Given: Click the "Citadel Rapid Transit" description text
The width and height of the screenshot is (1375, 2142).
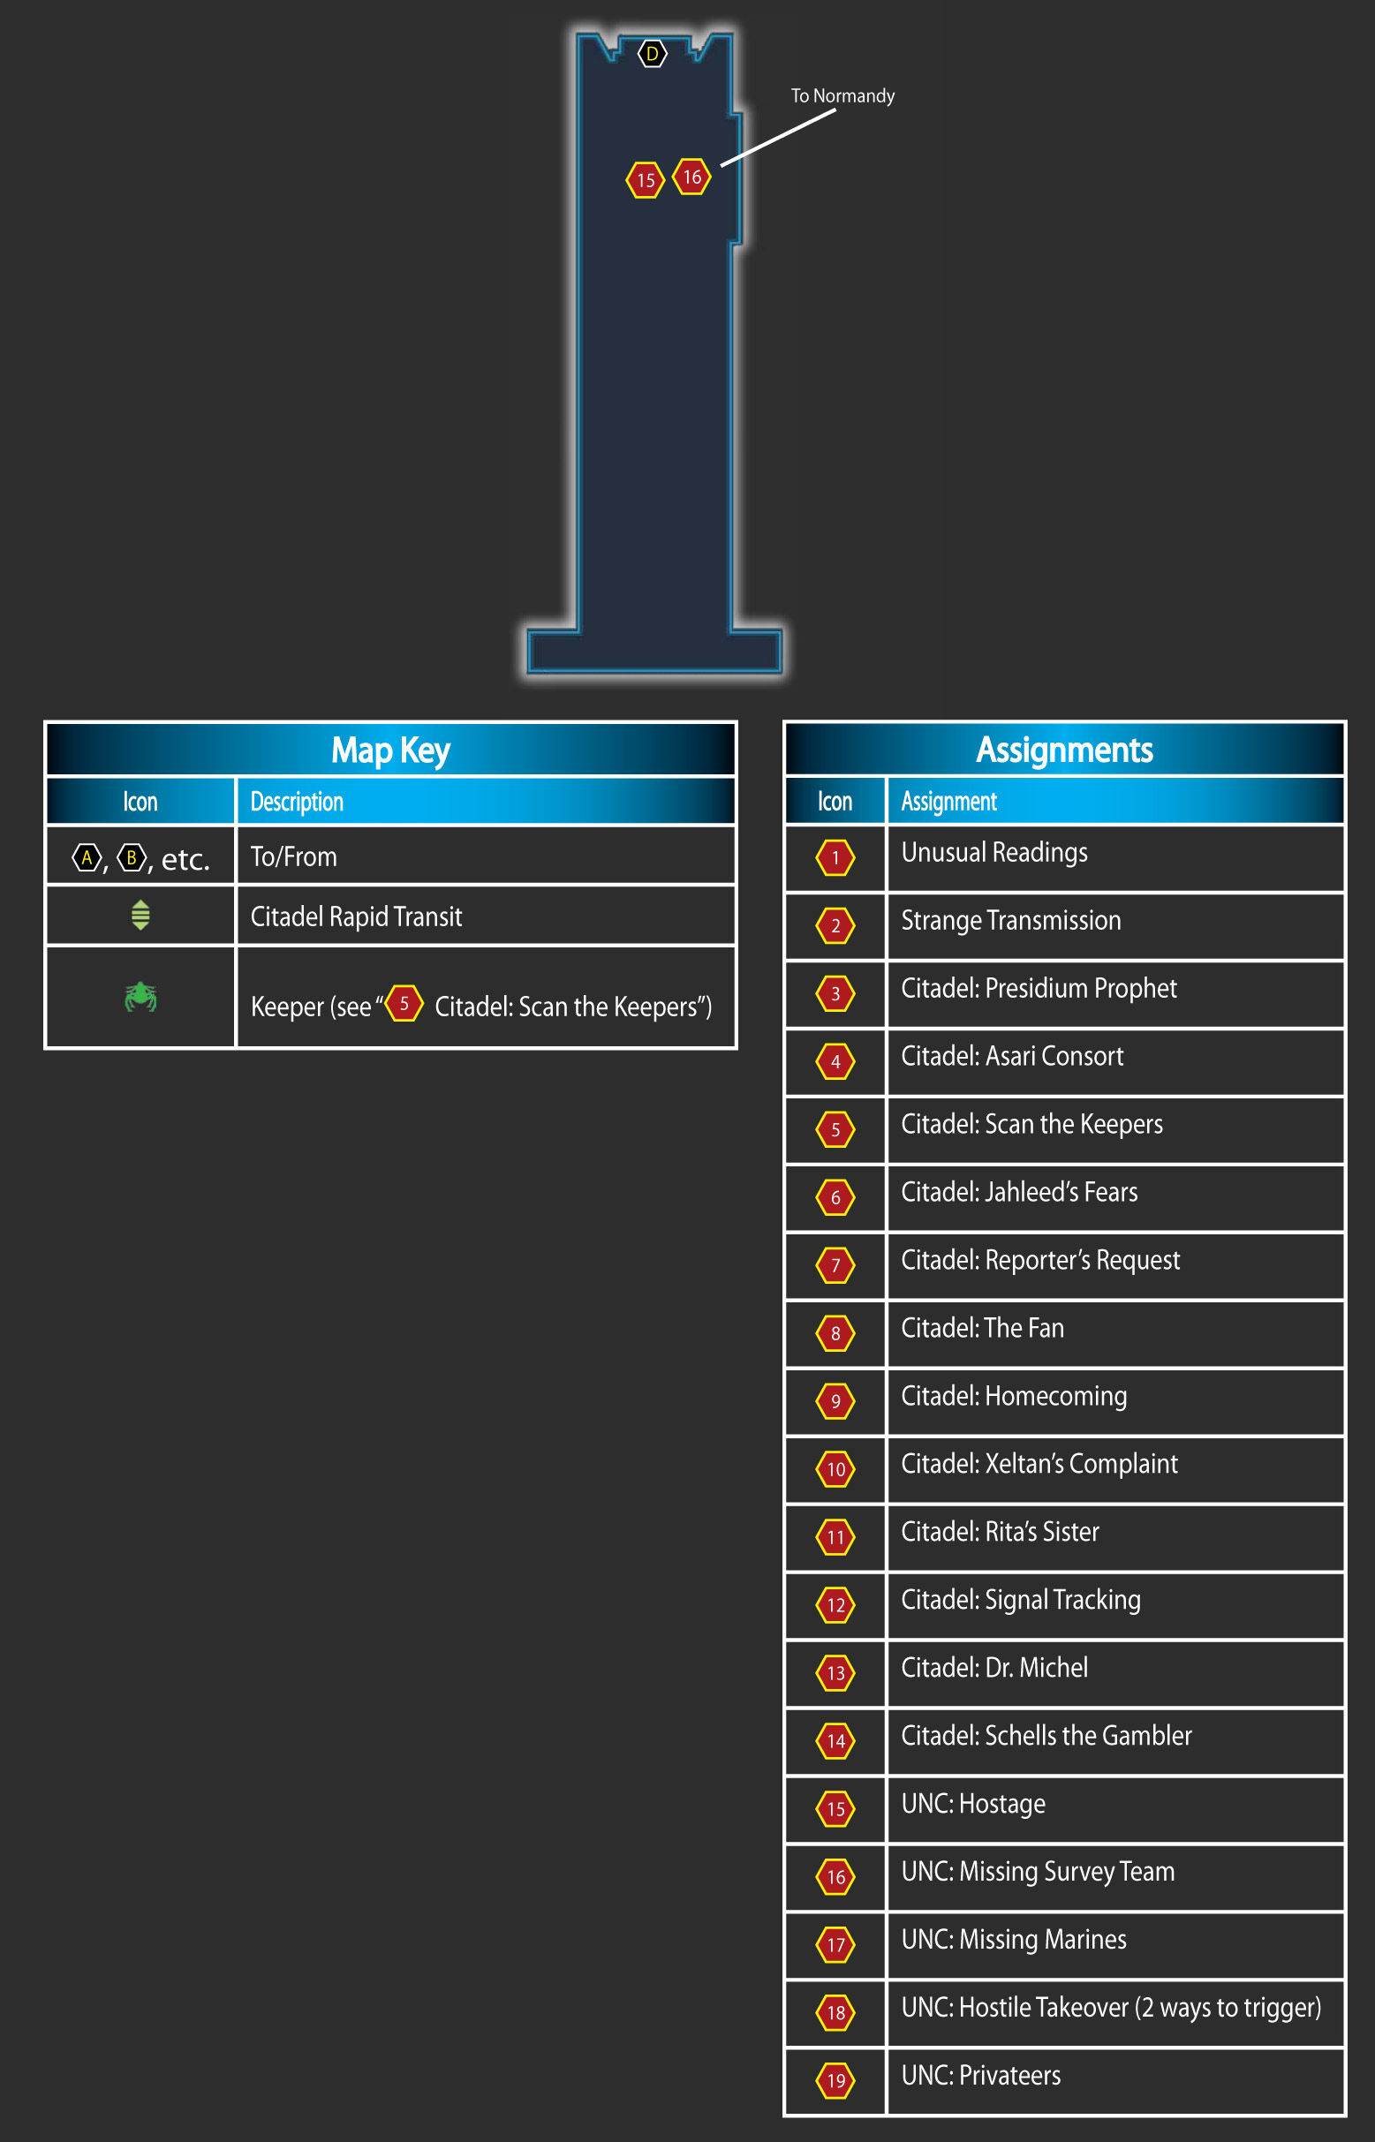Looking at the screenshot, I should (x=356, y=916).
